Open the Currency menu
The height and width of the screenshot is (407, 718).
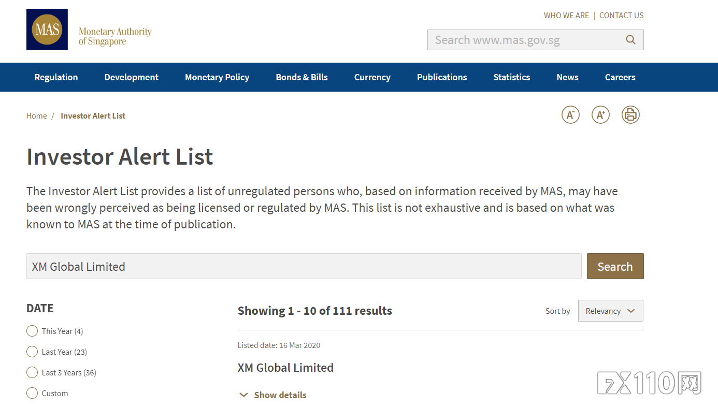click(x=372, y=77)
